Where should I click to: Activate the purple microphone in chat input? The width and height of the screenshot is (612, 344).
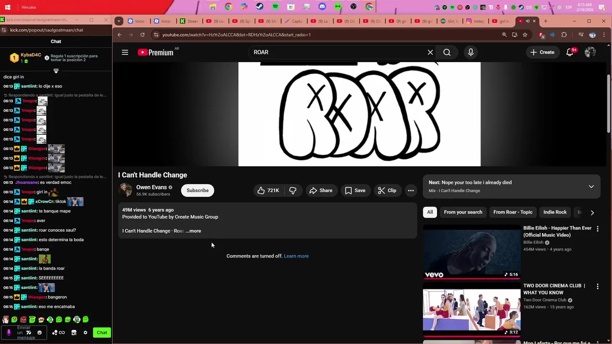coord(9,333)
